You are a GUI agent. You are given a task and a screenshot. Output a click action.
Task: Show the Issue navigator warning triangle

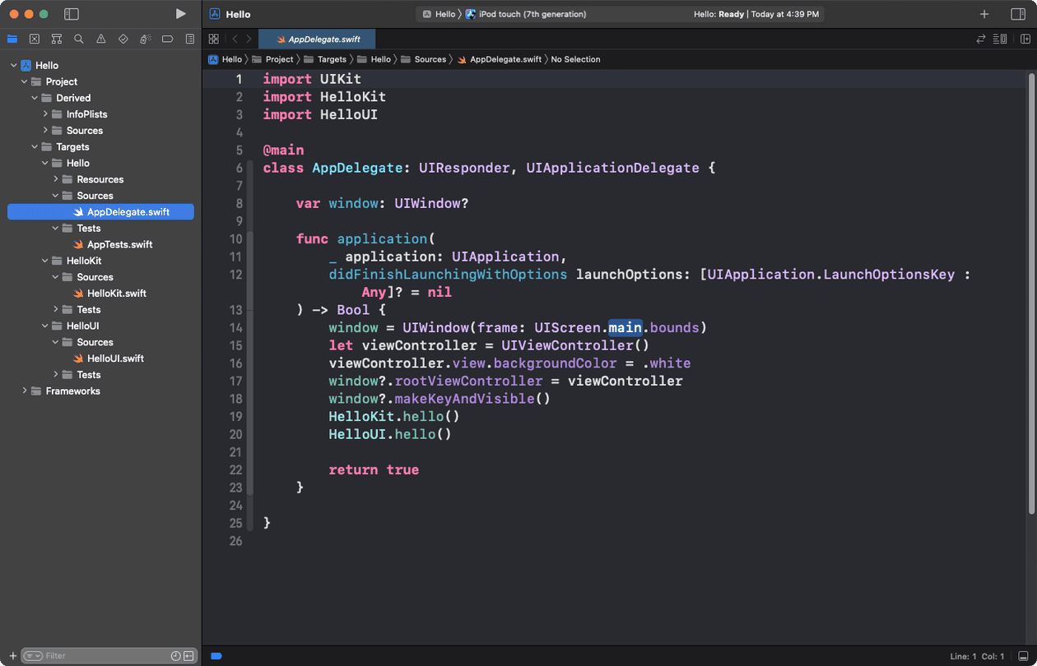point(100,38)
